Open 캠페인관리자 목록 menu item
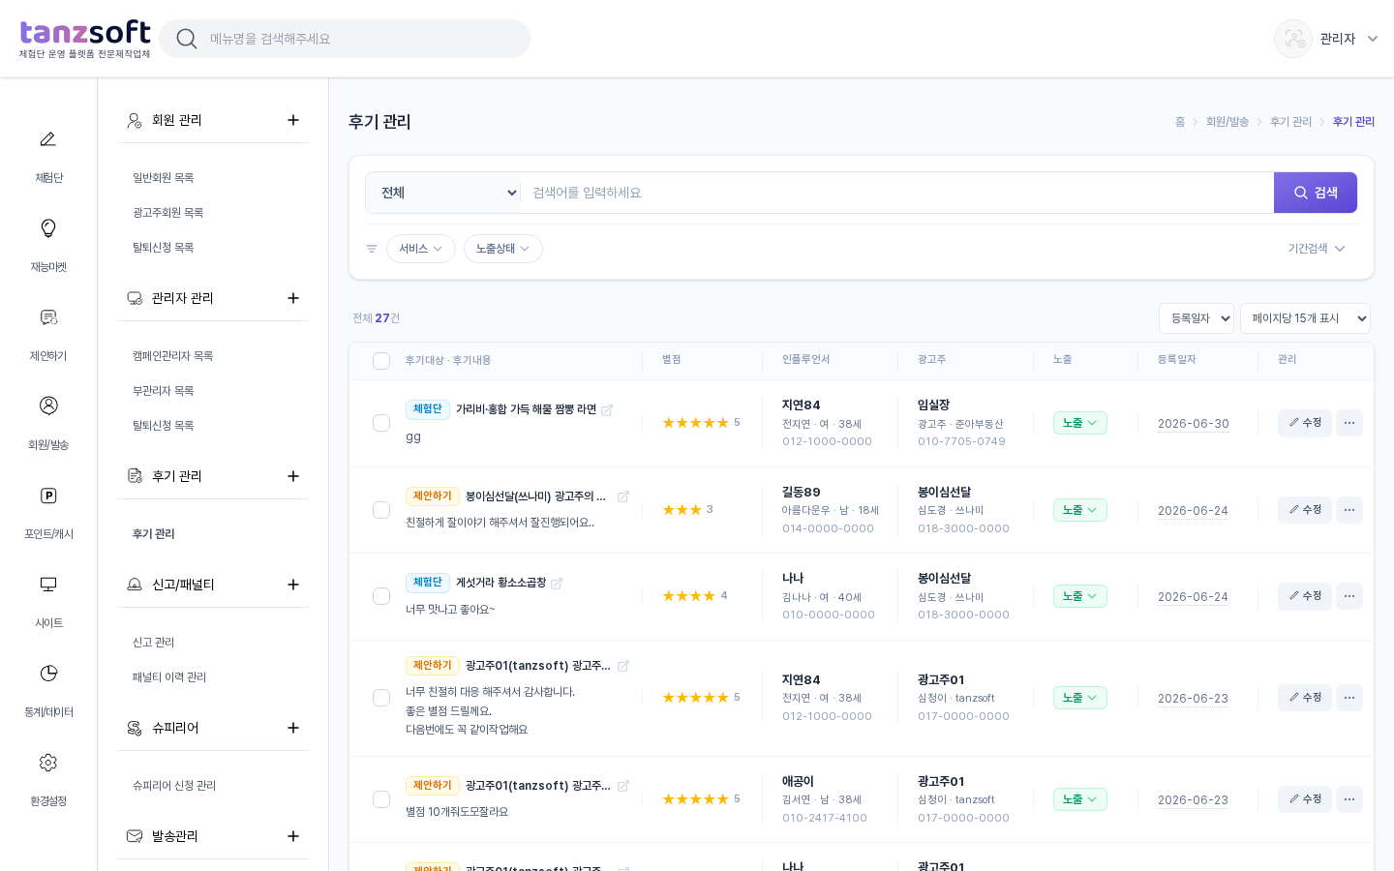 click(173, 356)
